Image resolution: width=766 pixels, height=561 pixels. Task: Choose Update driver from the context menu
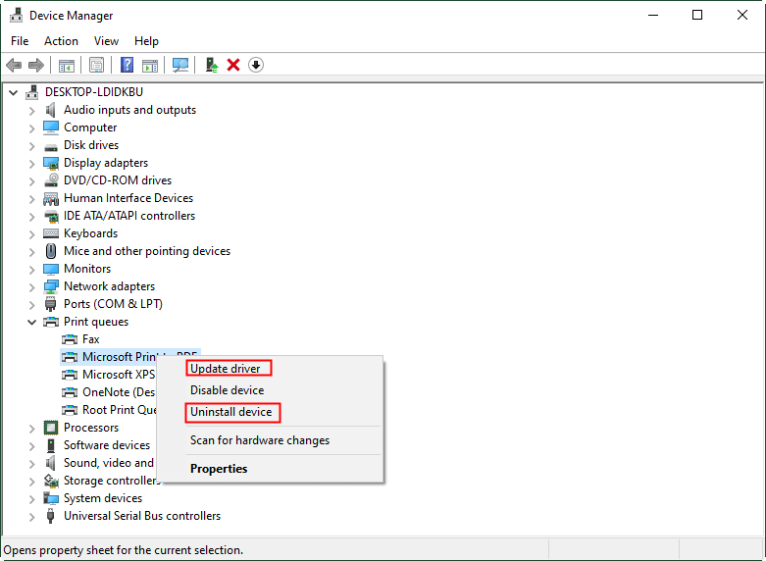coord(270,369)
